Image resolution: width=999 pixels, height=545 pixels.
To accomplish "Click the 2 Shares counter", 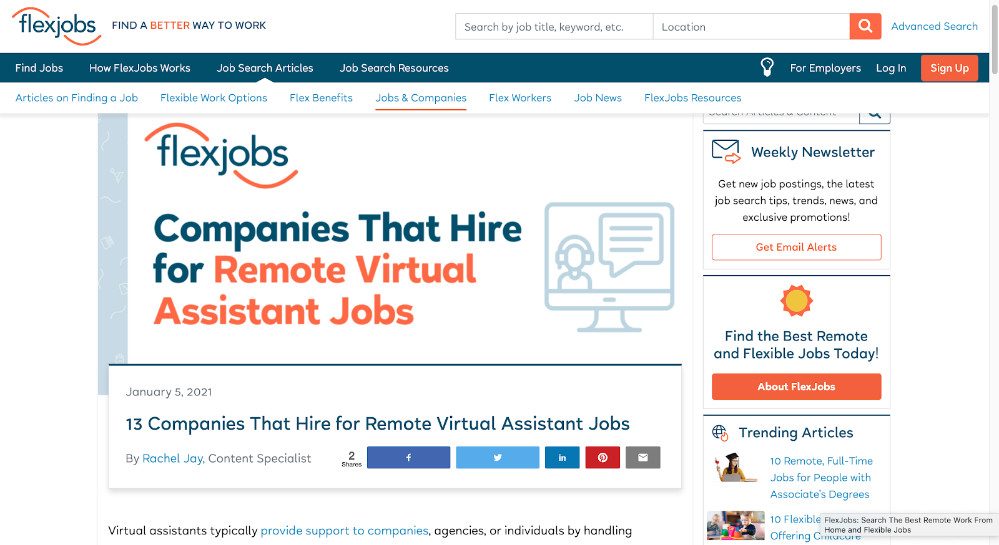I will click(352, 458).
